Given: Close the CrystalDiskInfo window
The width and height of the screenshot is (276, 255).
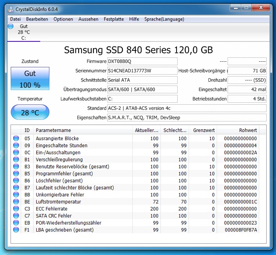Looking at the screenshot, I should pyautogui.click(x=261, y=8).
